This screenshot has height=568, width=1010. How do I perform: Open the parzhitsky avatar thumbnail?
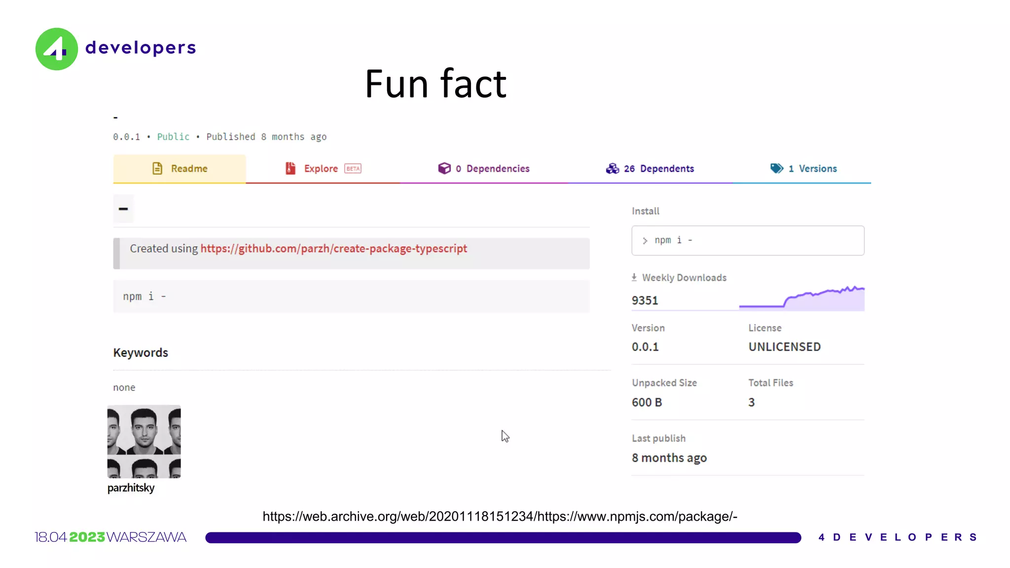pos(144,442)
